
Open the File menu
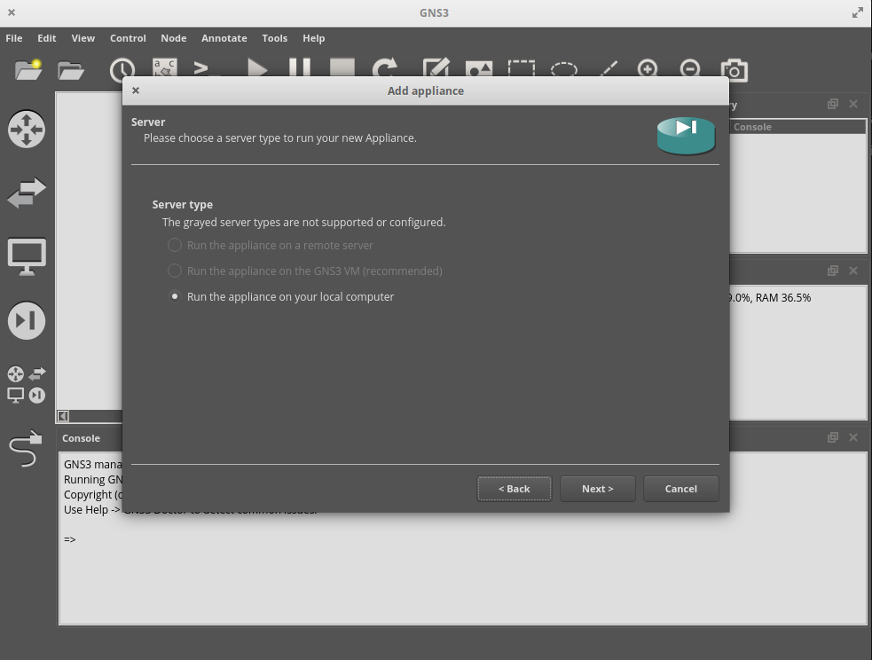coord(14,38)
